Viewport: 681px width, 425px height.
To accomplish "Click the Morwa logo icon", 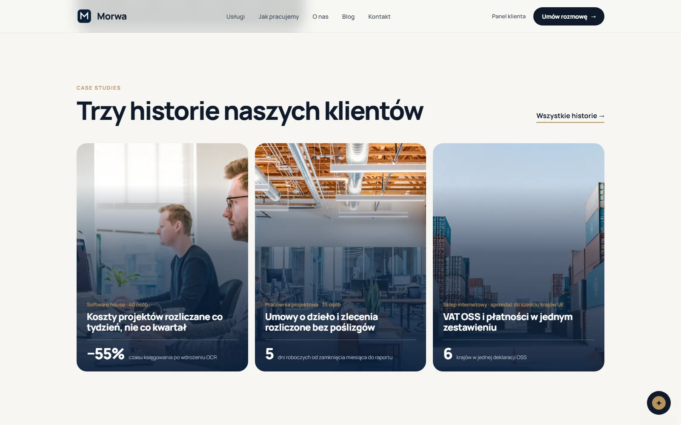I will click(x=84, y=16).
